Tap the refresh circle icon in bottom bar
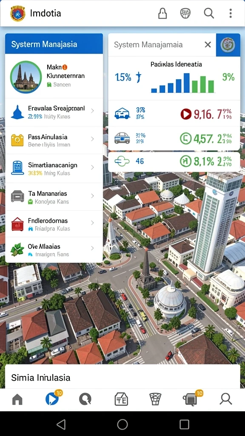Screen dimensions: 245x436 point(85,399)
